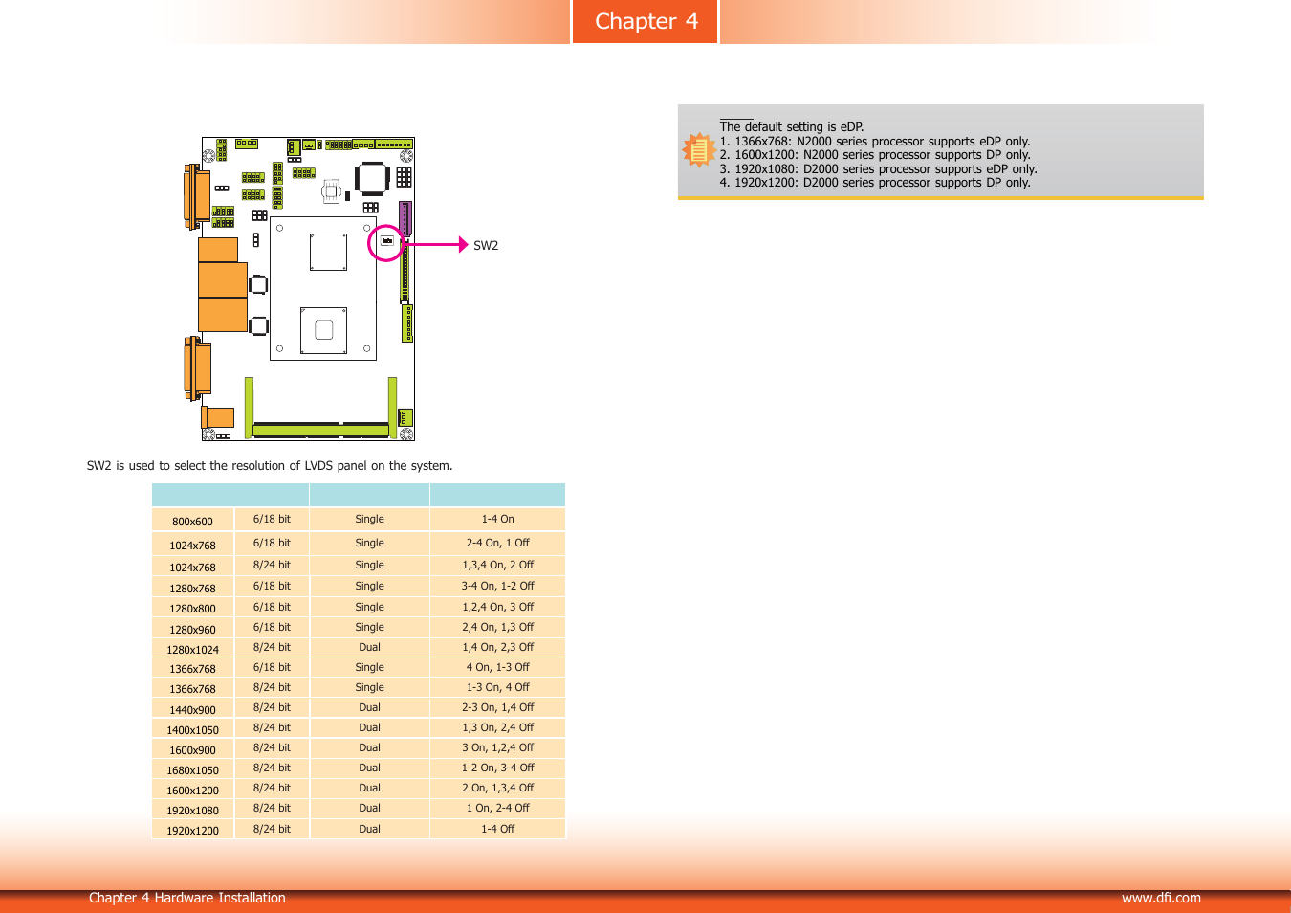The width and height of the screenshot is (1291, 913).
Task: Select the 3 On, 1,2,4 Off cell
Action: [497, 747]
